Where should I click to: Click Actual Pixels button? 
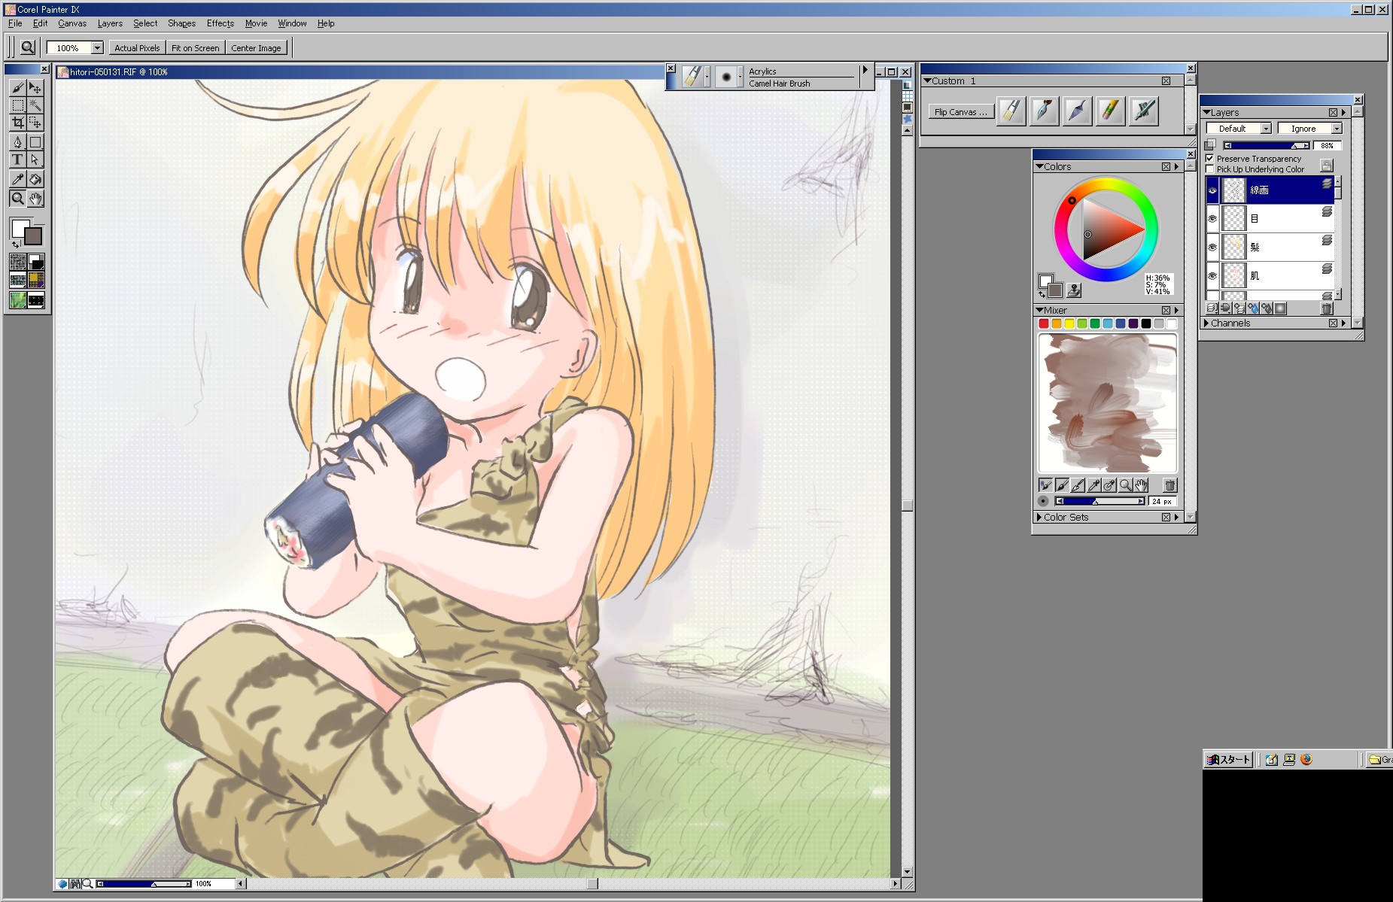137,48
